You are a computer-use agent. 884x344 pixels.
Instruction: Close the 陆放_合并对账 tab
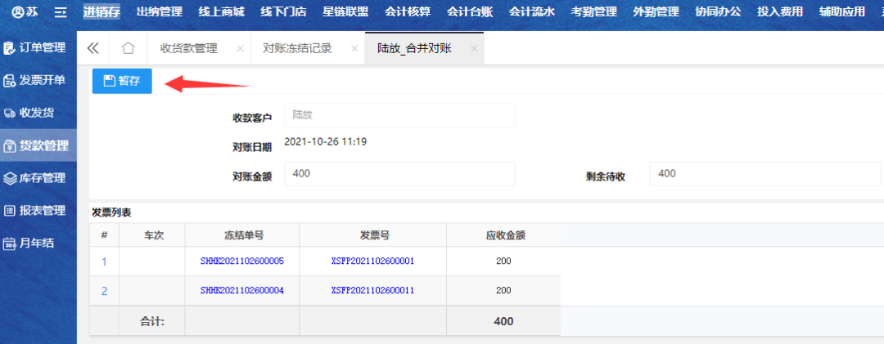coord(473,48)
